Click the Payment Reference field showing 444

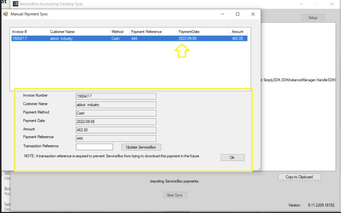coord(116,138)
